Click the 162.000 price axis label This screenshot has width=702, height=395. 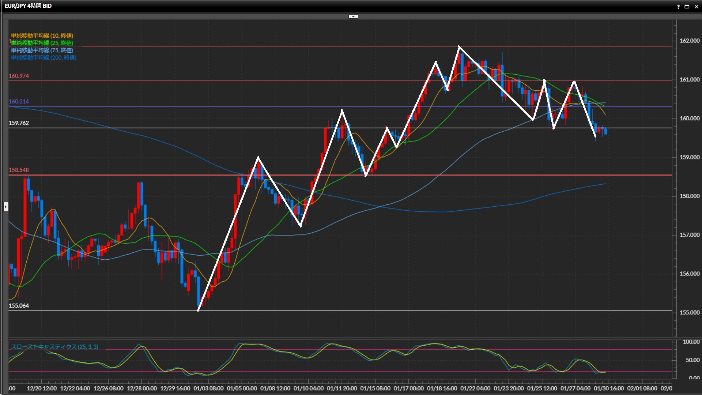click(689, 41)
